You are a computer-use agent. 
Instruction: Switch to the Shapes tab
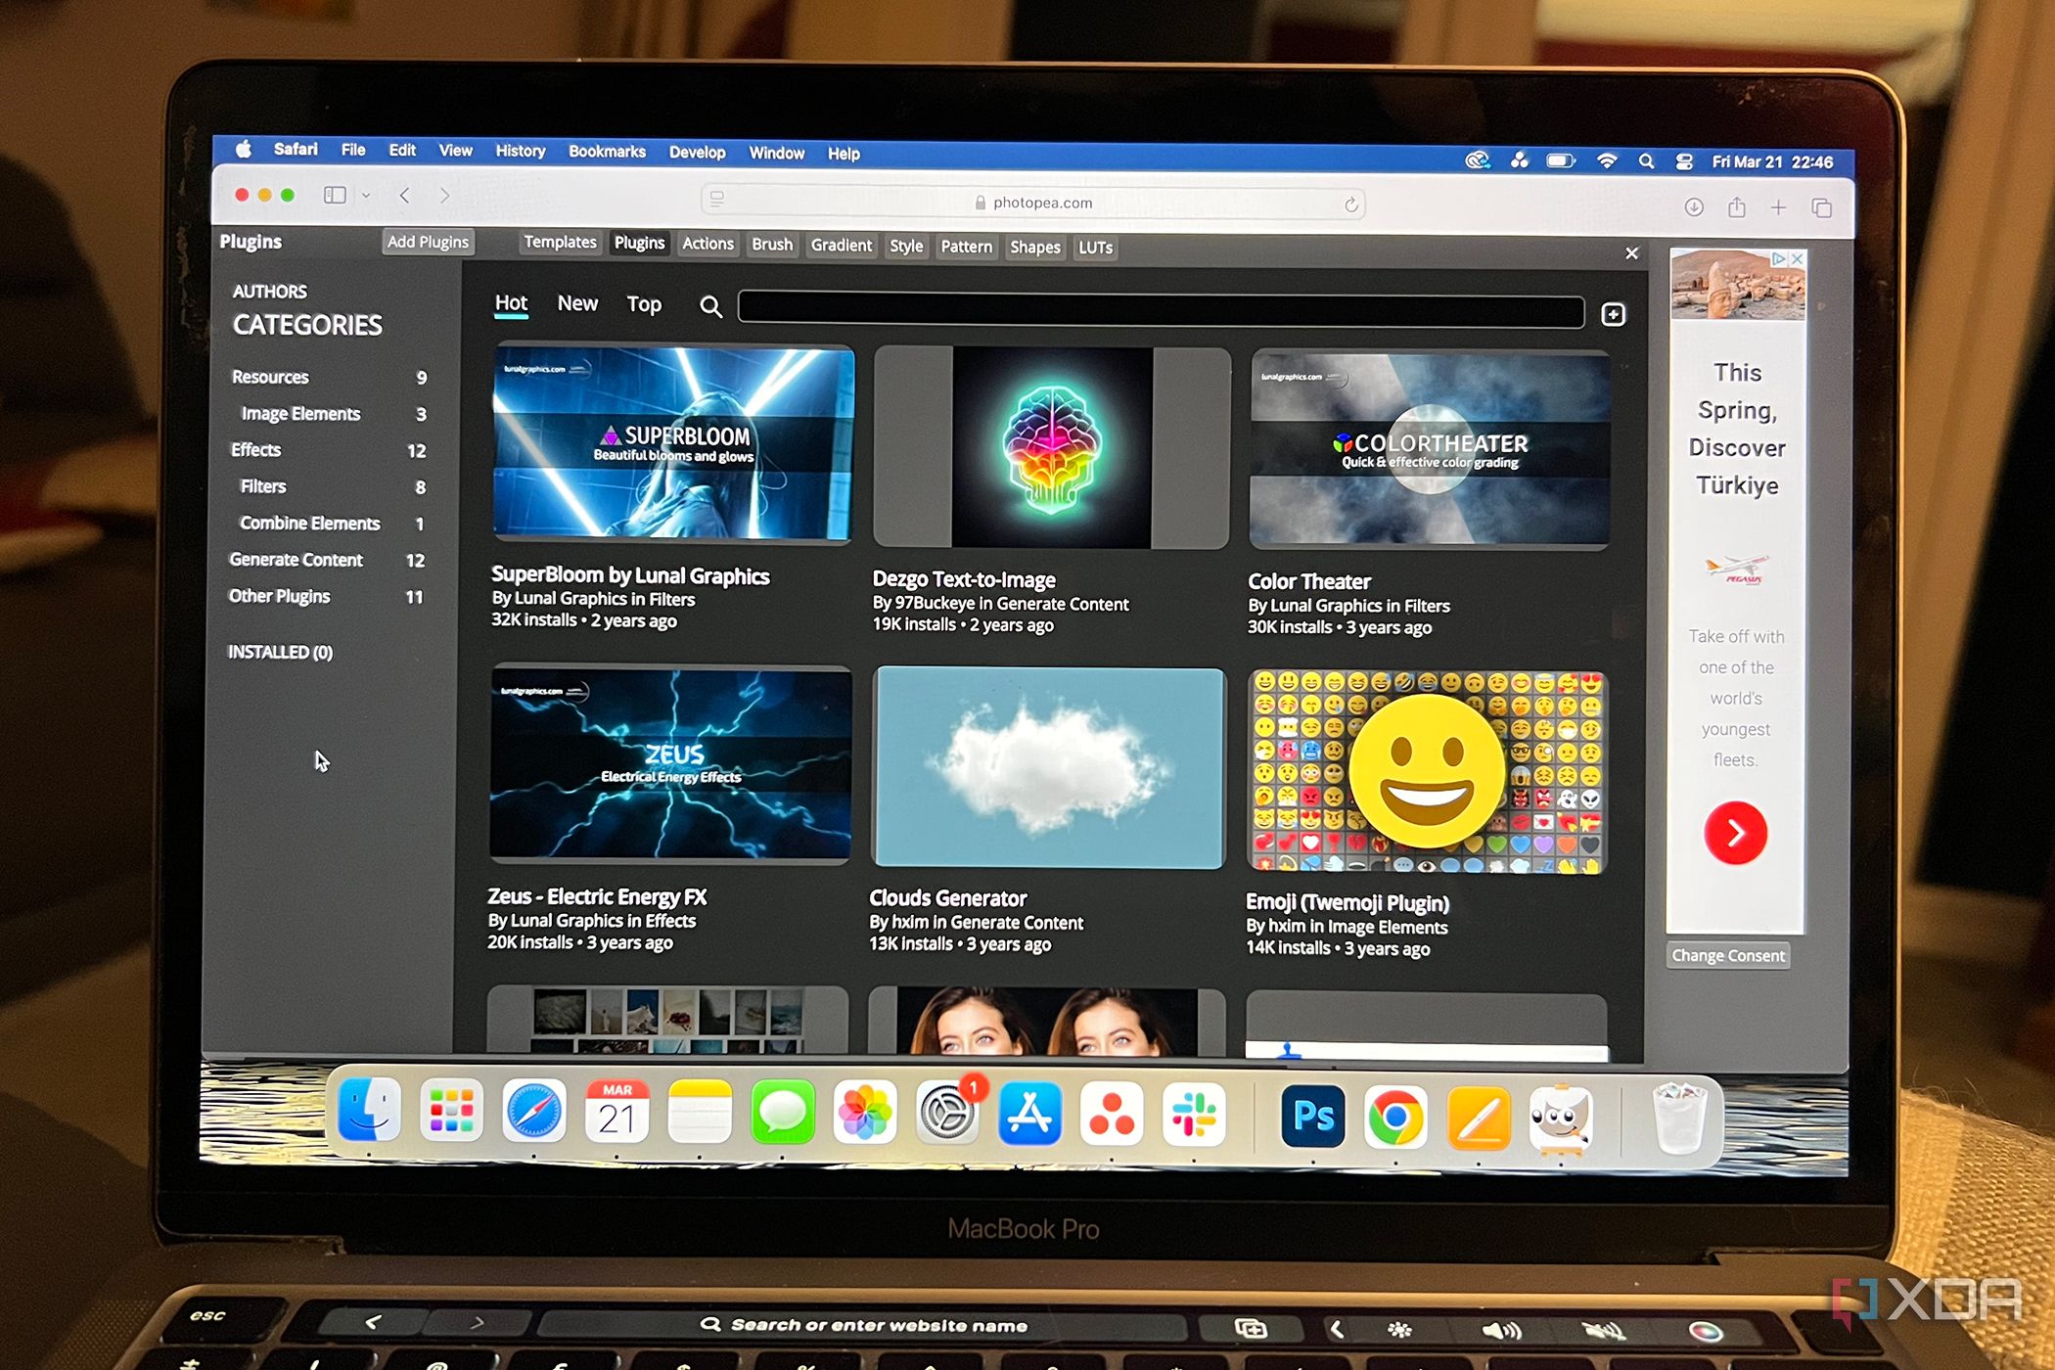(x=1034, y=248)
